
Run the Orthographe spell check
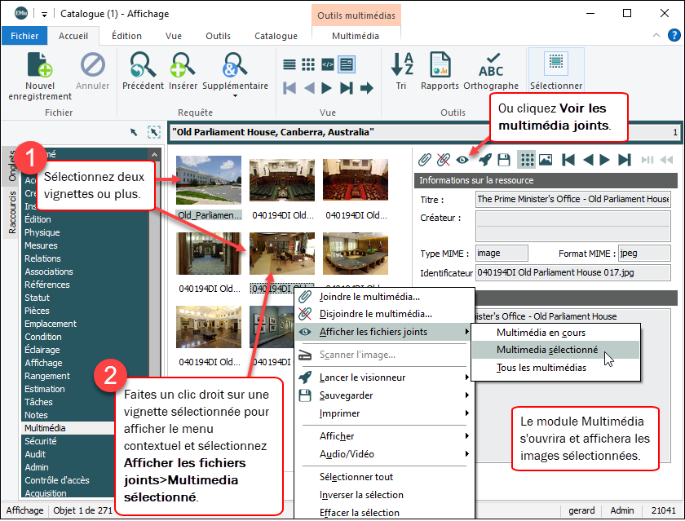[491, 64]
